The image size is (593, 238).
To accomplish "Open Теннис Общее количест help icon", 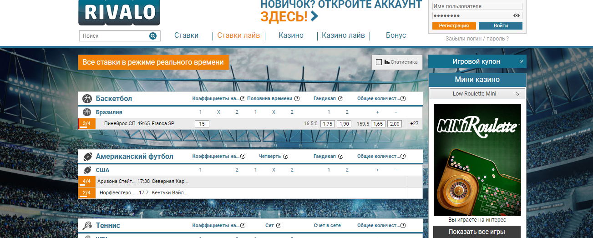I will point(403,226).
